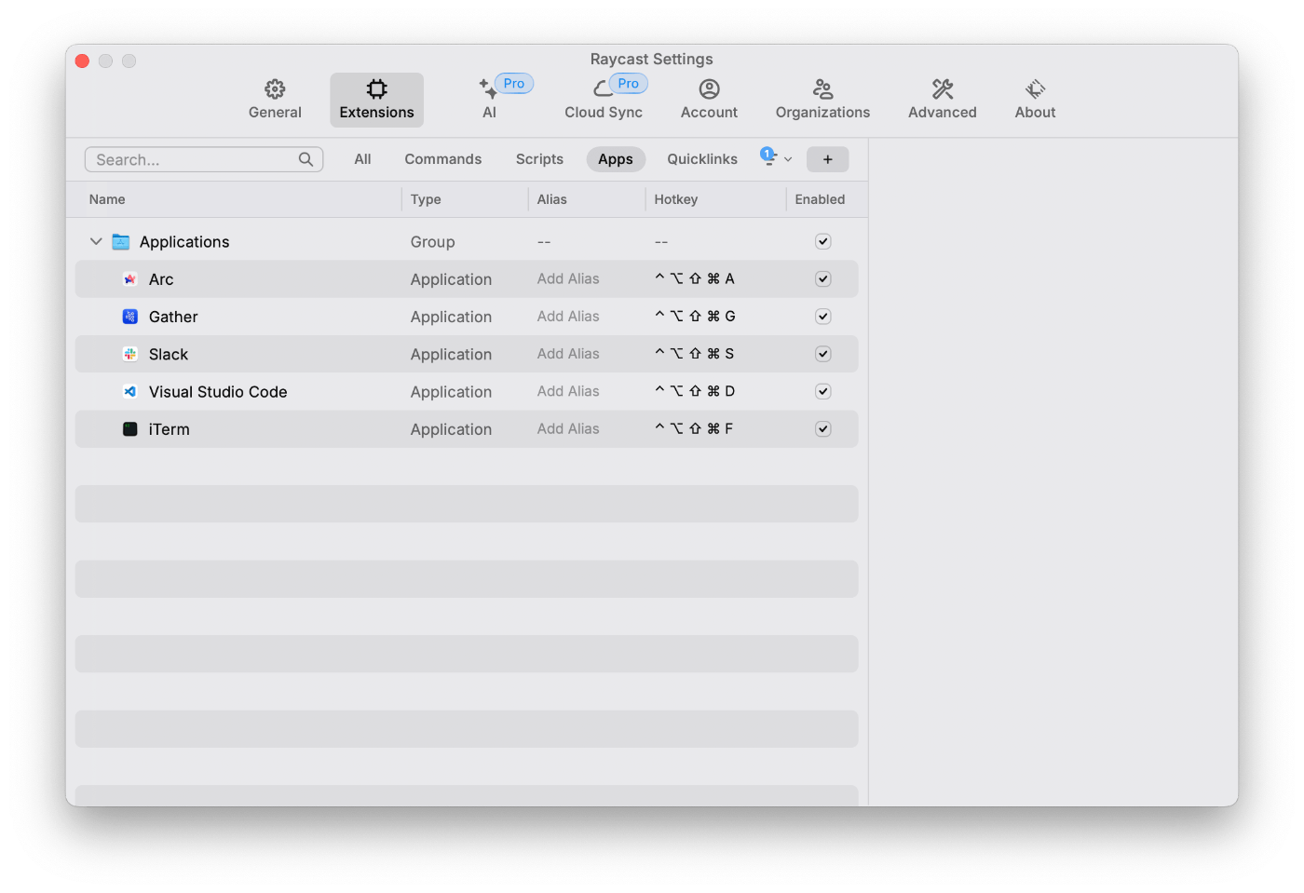The width and height of the screenshot is (1304, 893).
Task: Edit the Arc hotkey ending in A
Action: coord(695,278)
